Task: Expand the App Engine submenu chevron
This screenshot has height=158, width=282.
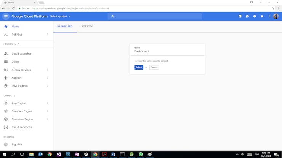Action: [48, 103]
